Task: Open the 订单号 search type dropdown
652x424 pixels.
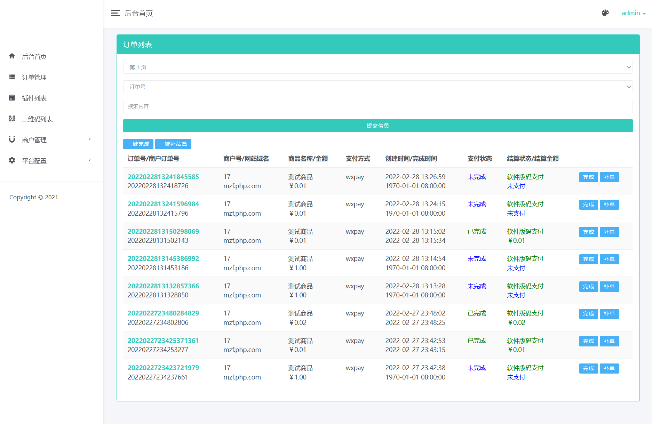Action: click(377, 87)
